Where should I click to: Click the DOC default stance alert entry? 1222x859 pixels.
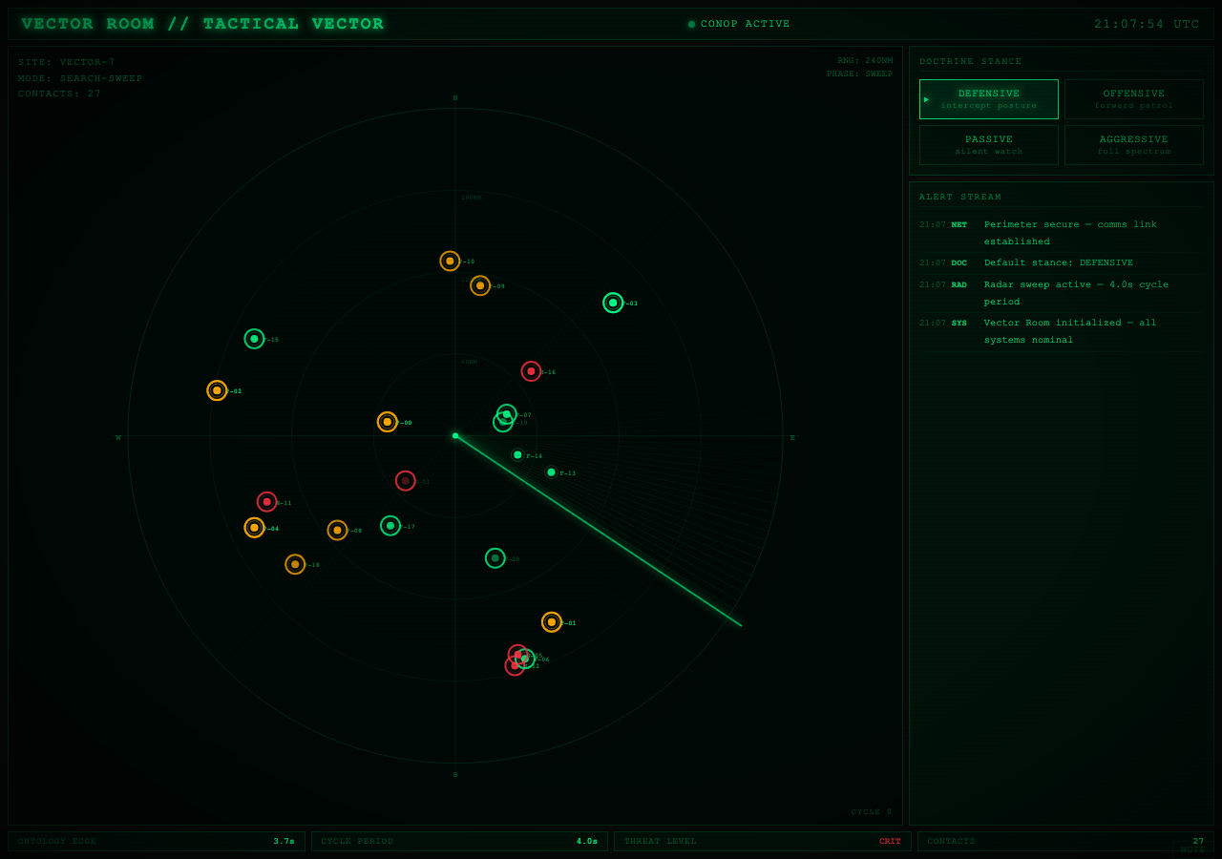[x=1062, y=262]
